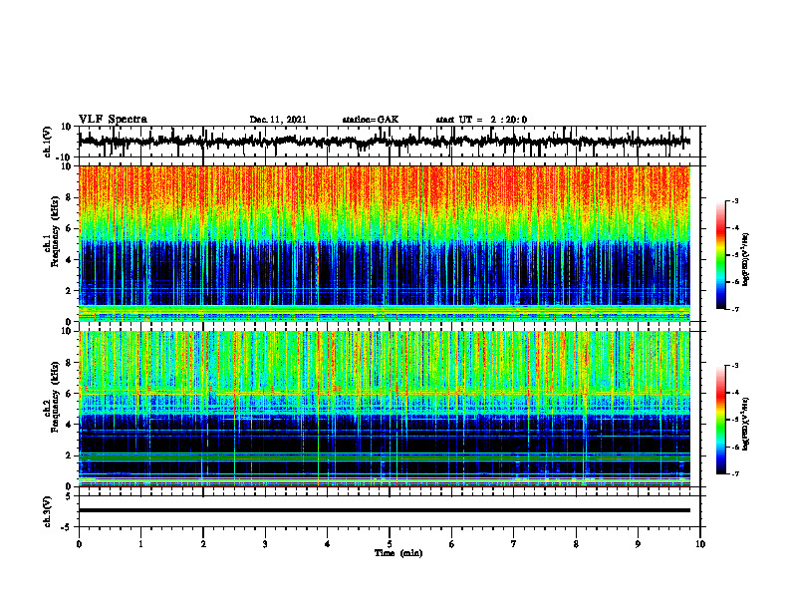Viewport: 789px width, 610px height.
Task: Click the time axis tick label "6"
Action: 452,544
